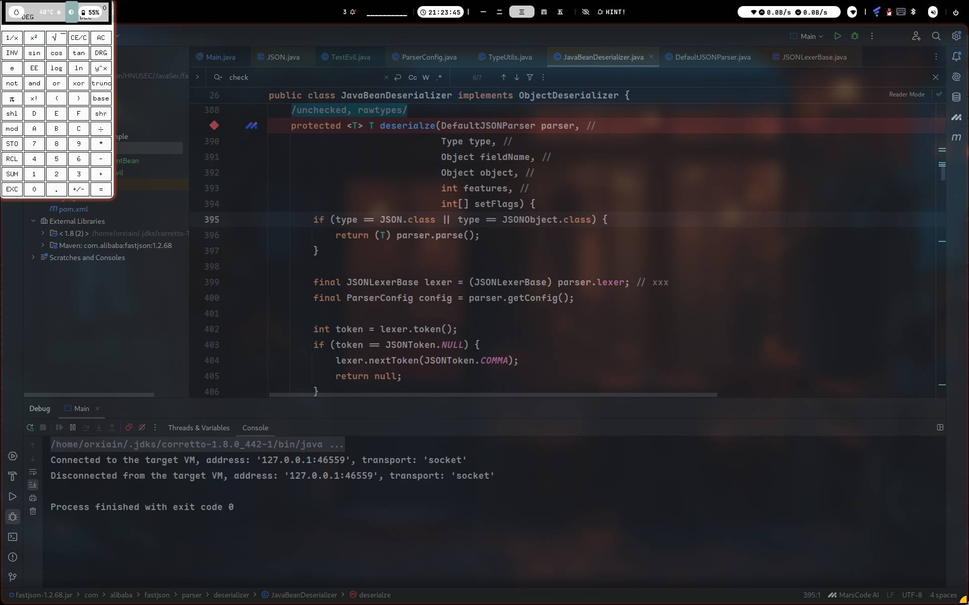Click the Rerun debug session icon
The image size is (969, 605).
click(x=30, y=428)
